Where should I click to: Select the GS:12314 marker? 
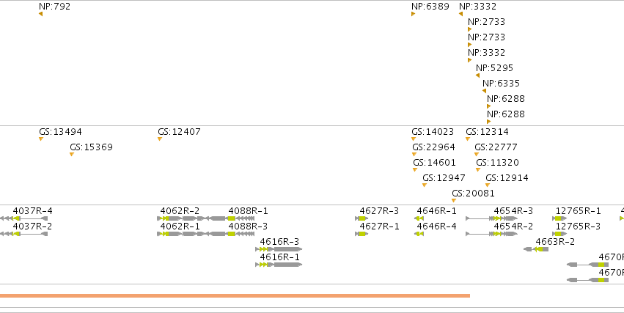coord(468,139)
